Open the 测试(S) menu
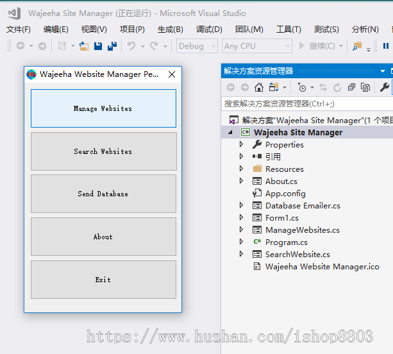Screen dimensions: 393x354 pos(326,29)
